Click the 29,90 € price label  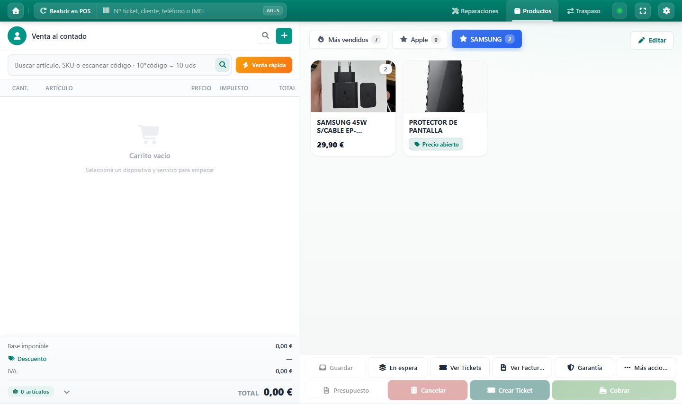(x=331, y=145)
